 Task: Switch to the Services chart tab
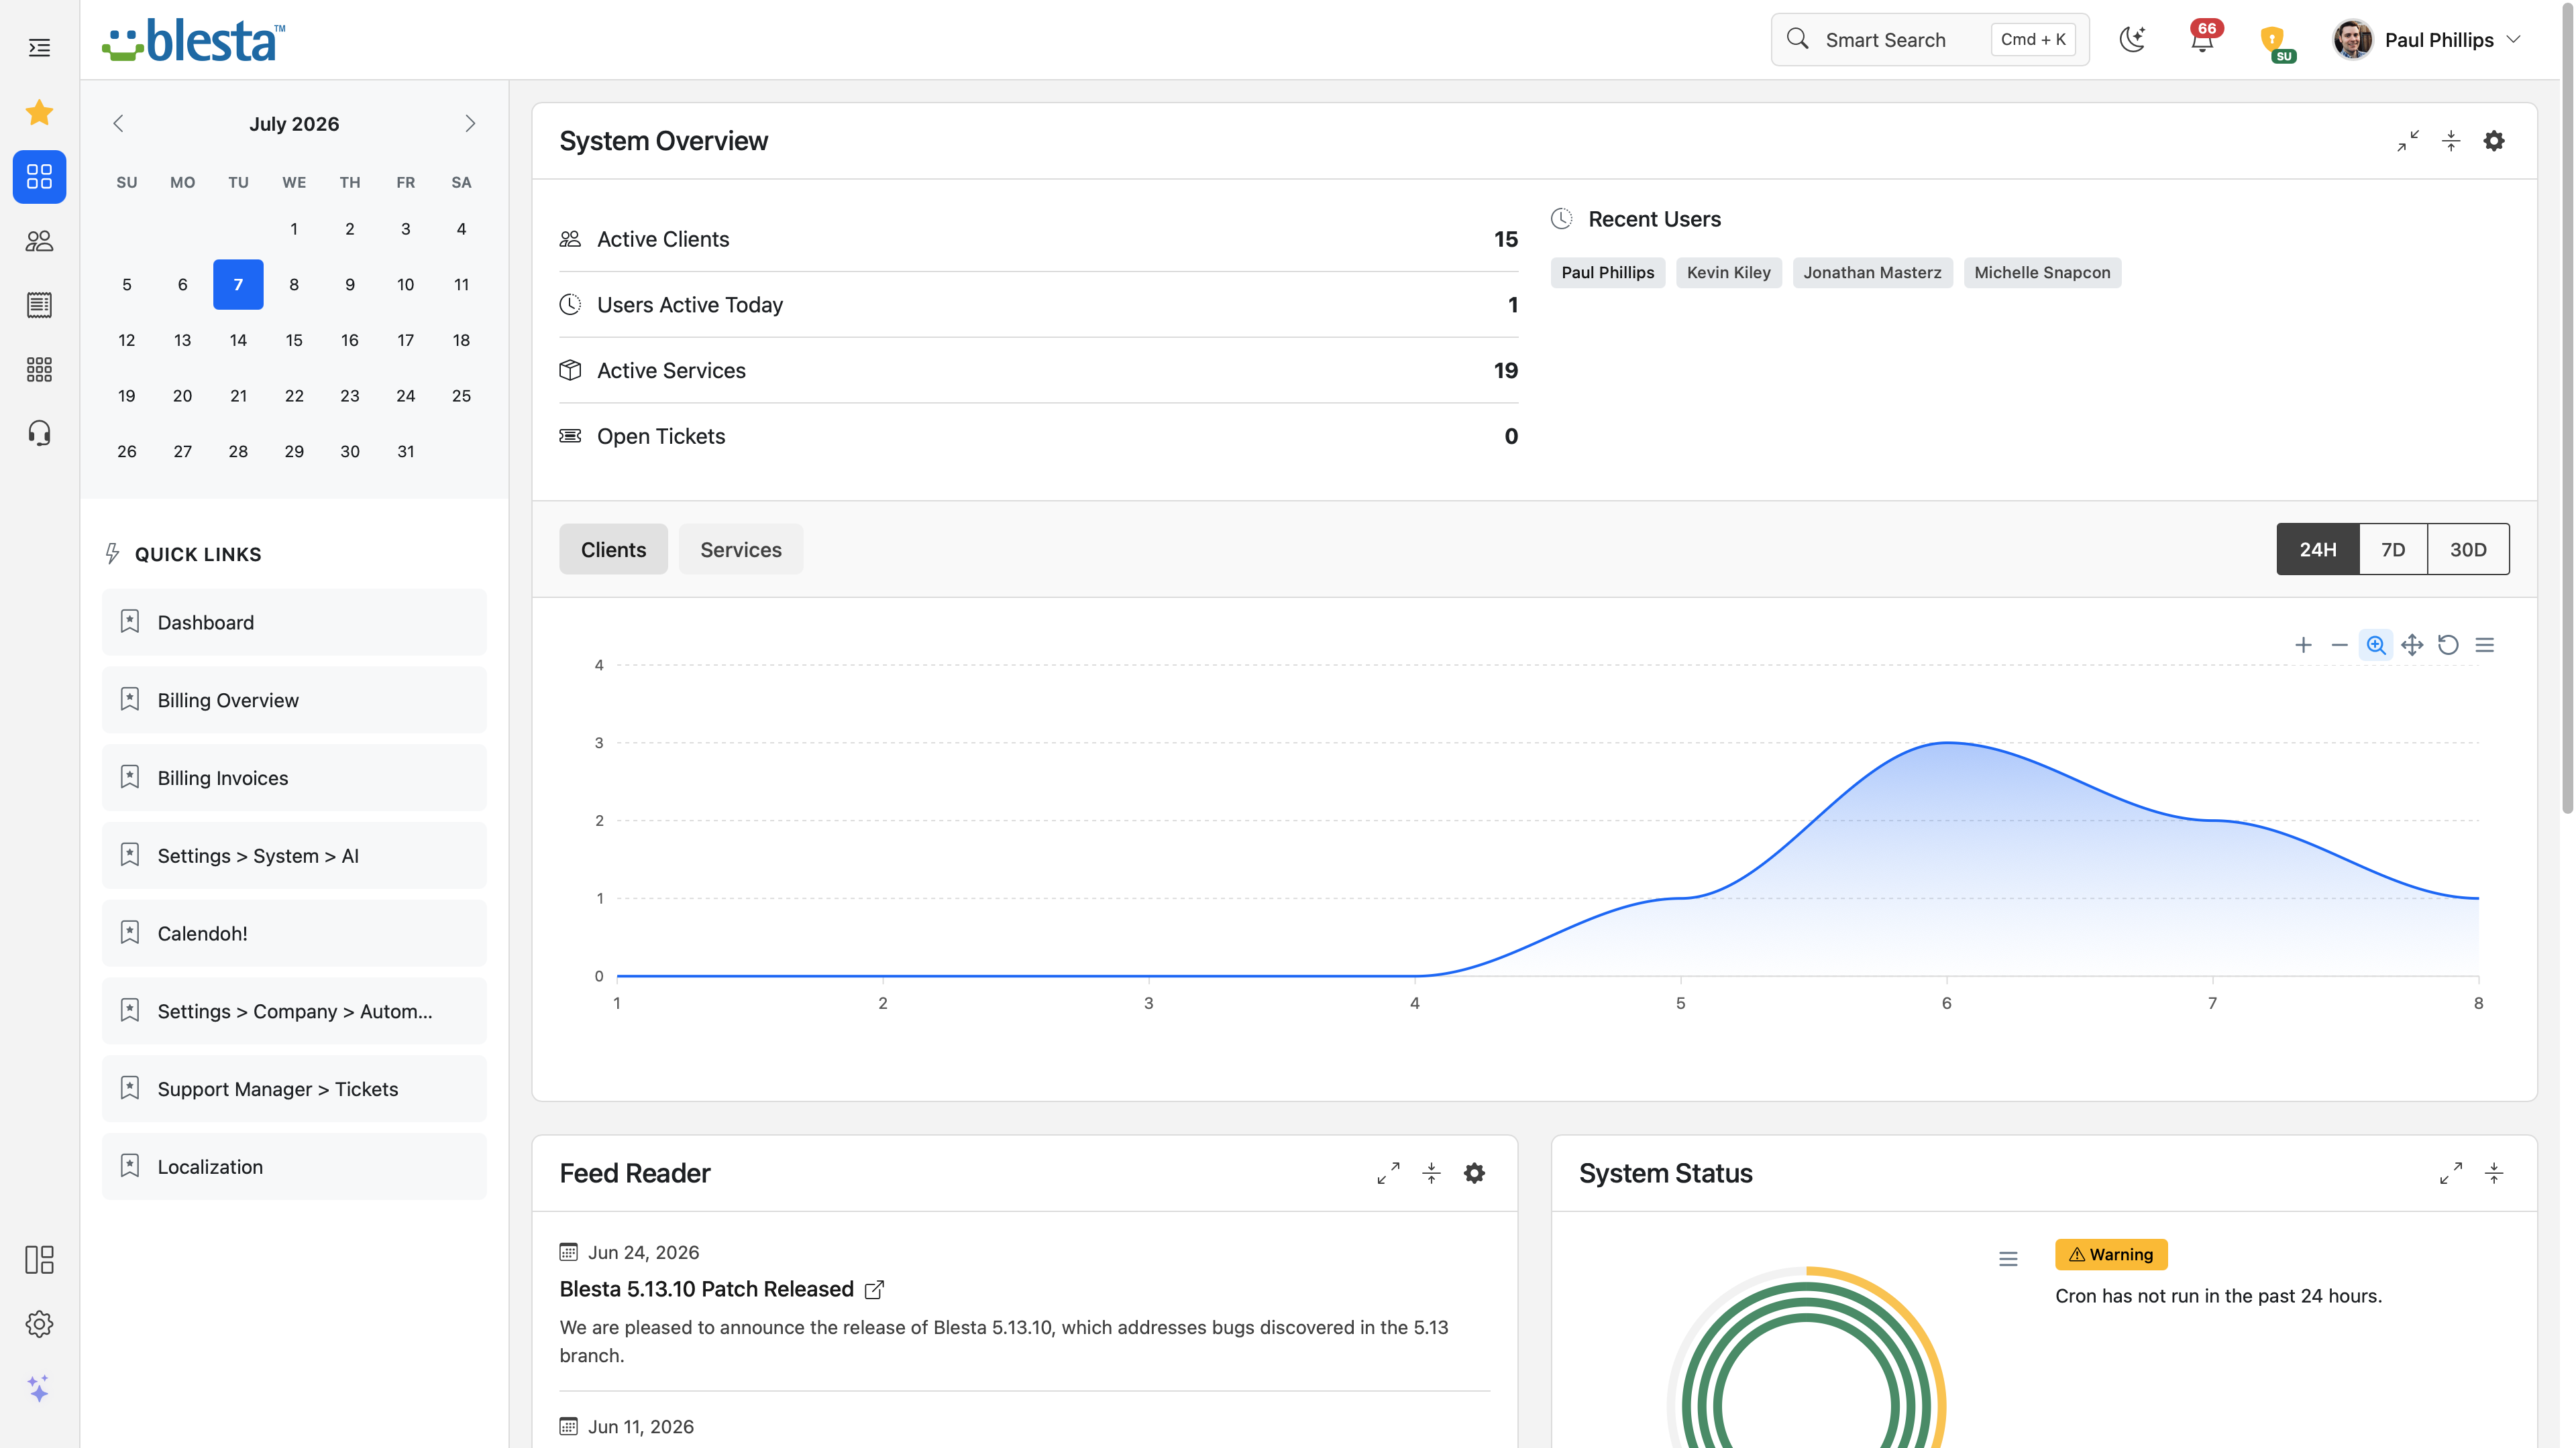[741, 550]
